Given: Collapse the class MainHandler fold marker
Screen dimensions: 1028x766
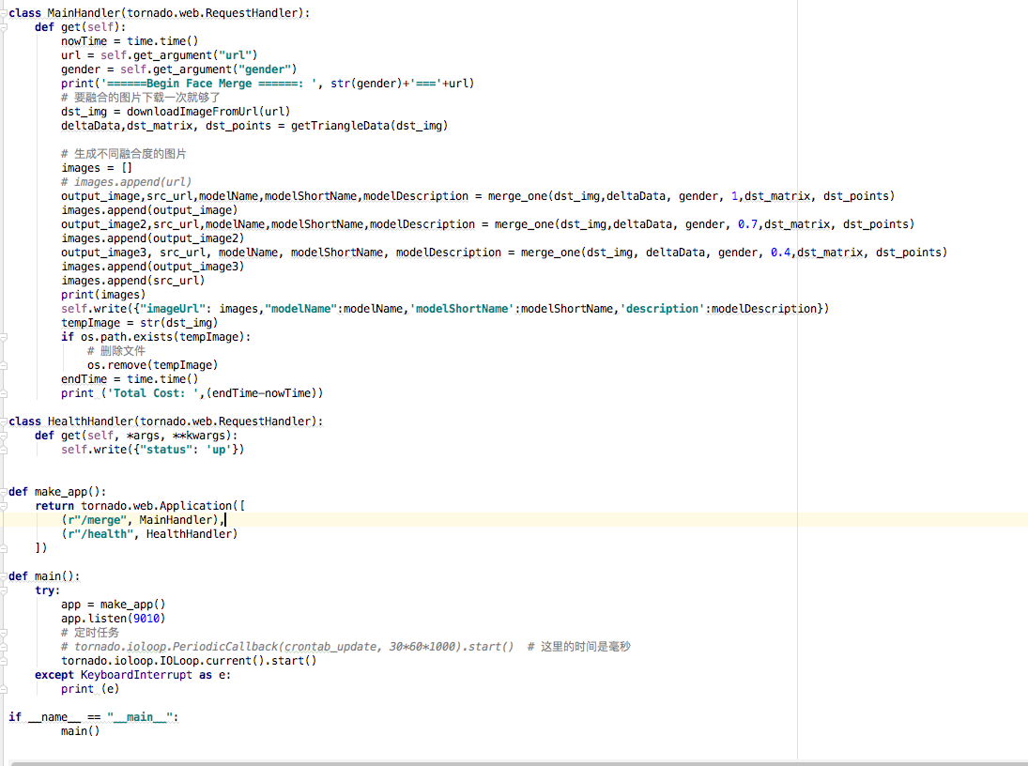Looking at the screenshot, I should pyautogui.click(x=3, y=13).
